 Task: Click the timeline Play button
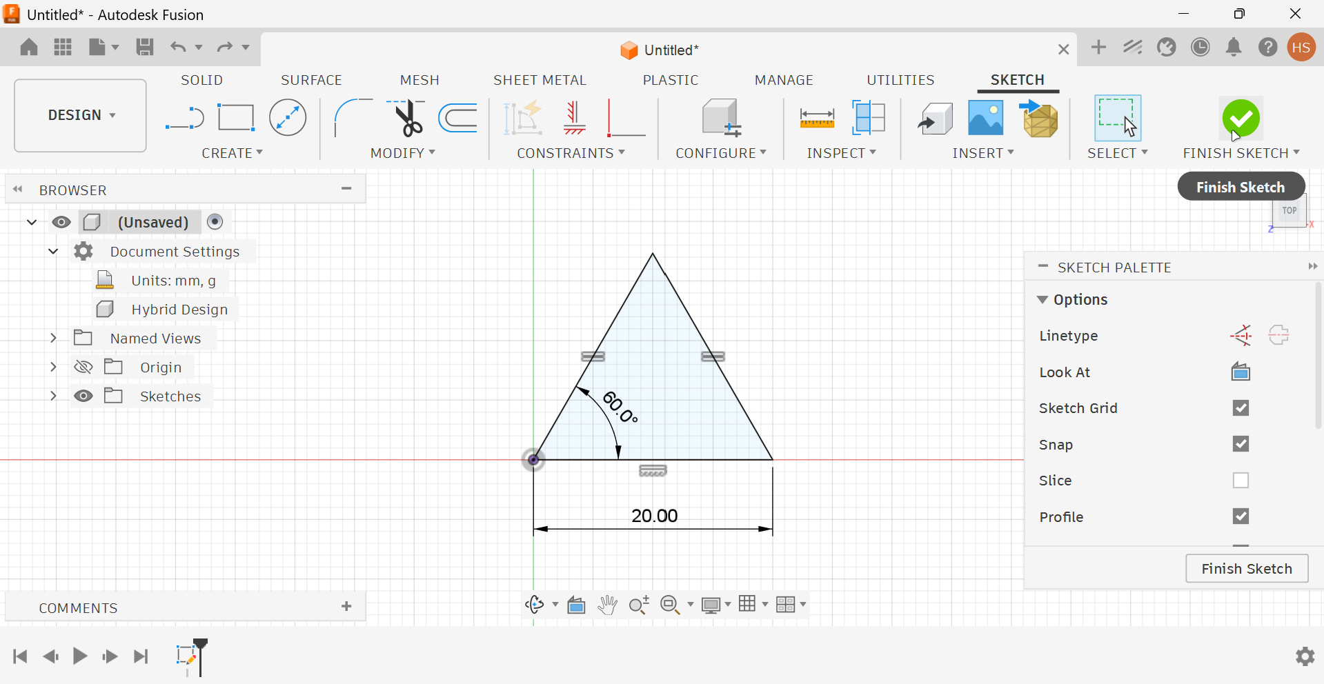click(x=80, y=656)
